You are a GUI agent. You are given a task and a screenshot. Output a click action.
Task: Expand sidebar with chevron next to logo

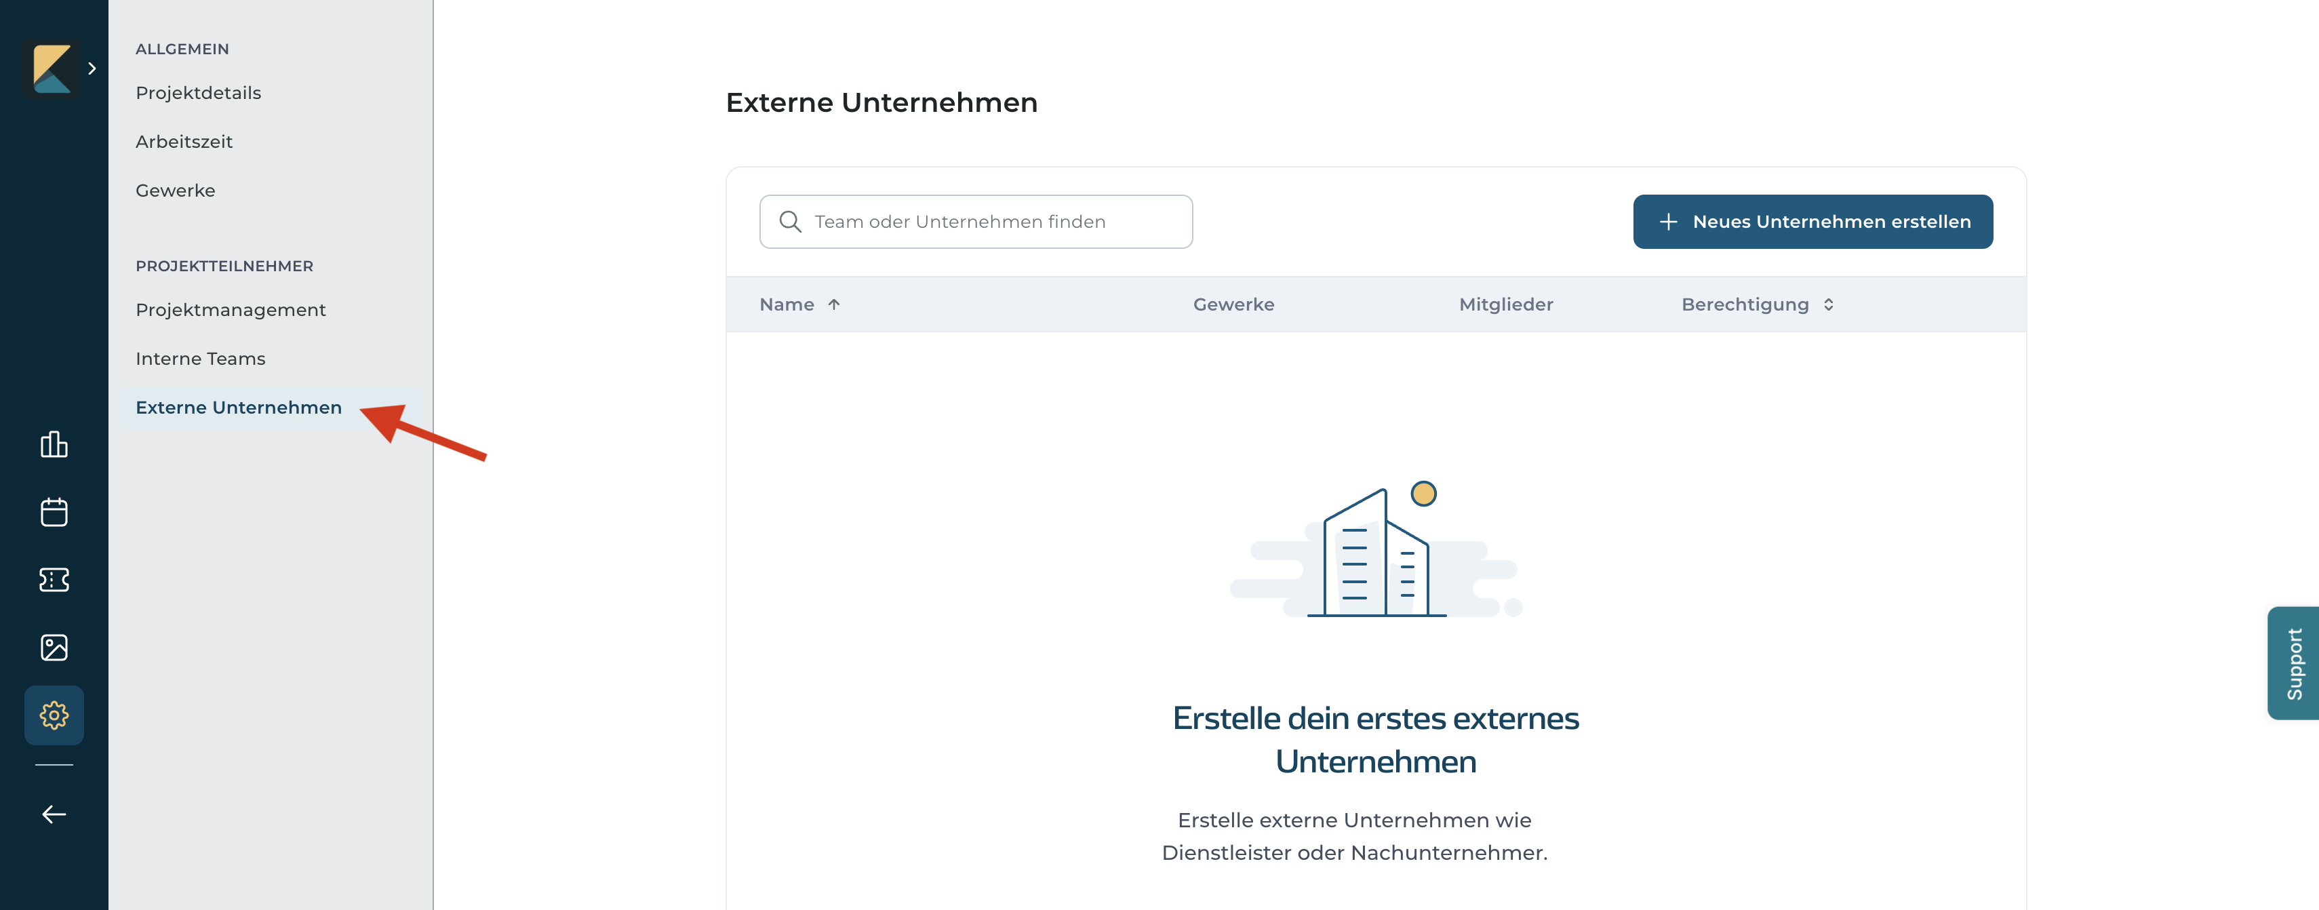pyautogui.click(x=92, y=68)
